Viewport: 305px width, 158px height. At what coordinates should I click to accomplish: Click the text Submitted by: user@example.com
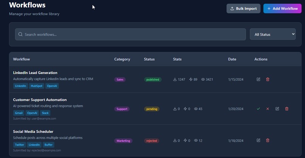(x=34, y=119)
